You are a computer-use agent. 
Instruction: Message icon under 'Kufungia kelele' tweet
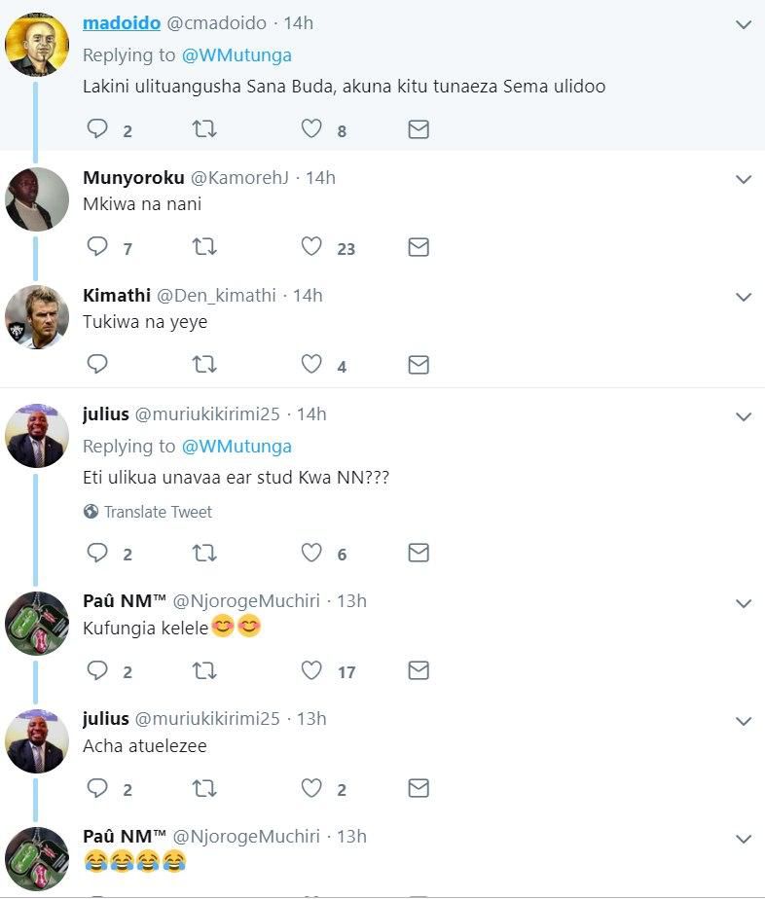pyautogui.click(x=419, y=670)
